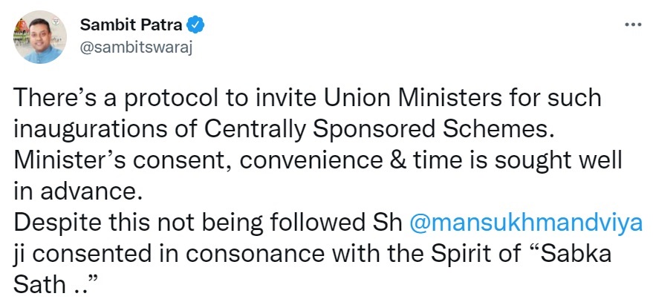
Task: Open the more options ellipsis menu
Action: click(x=632, y=24)
